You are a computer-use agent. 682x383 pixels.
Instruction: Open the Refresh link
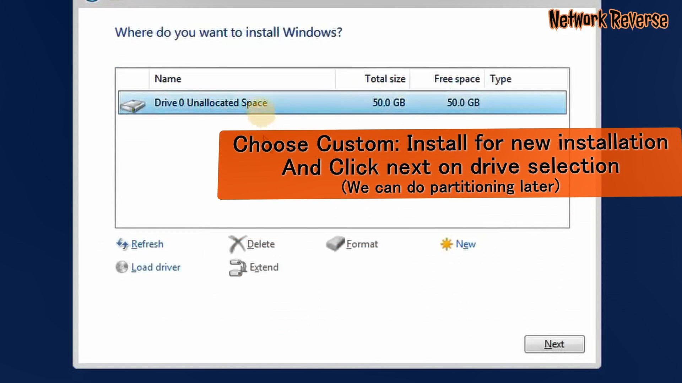(x=147, y=244)
